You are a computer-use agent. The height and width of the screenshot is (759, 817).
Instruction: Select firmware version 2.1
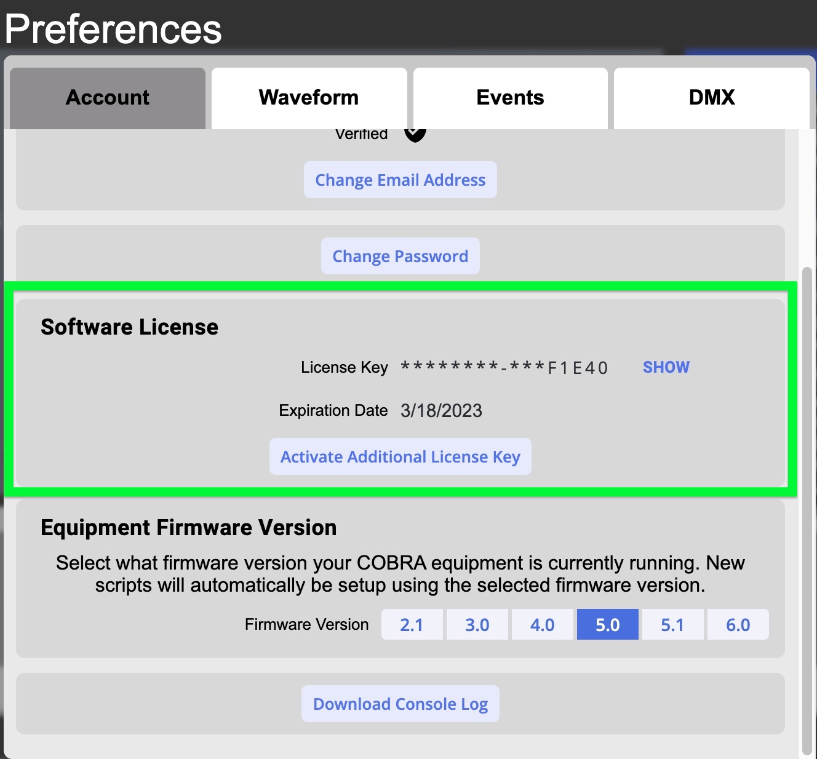pyautogui.click(x=412, y=625)
